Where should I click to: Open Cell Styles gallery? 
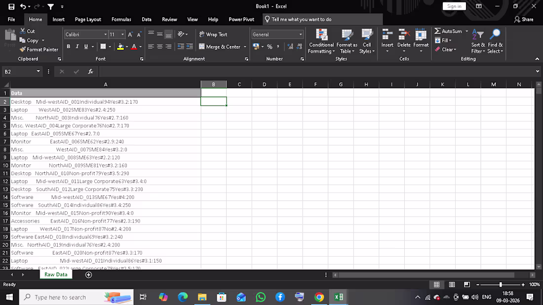coord(367,41)
